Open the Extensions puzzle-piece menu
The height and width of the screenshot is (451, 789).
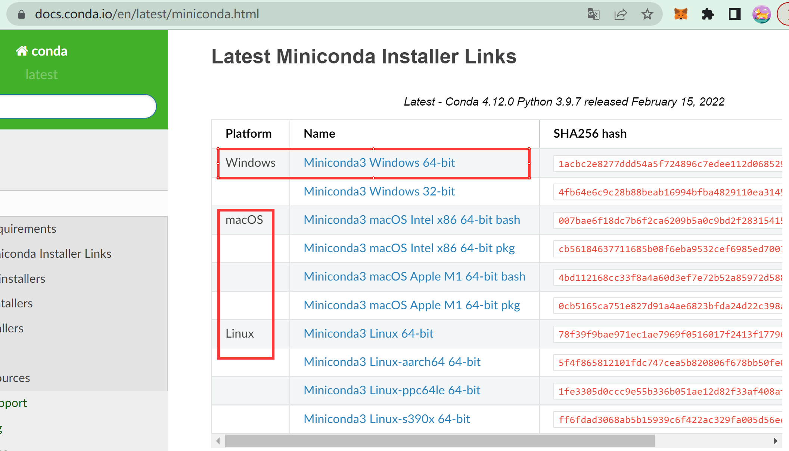(708, 14)
